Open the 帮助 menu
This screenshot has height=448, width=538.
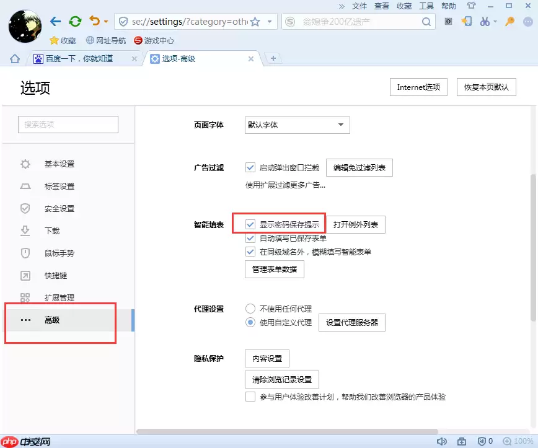[x=448, y=6]
